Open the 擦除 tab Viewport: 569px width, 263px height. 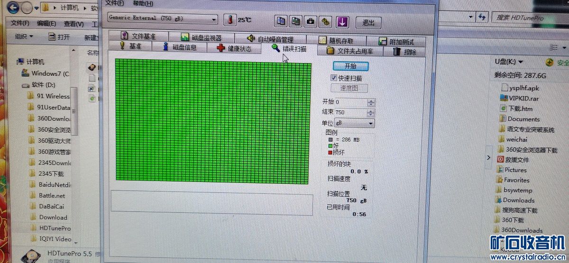coord(404,52)
